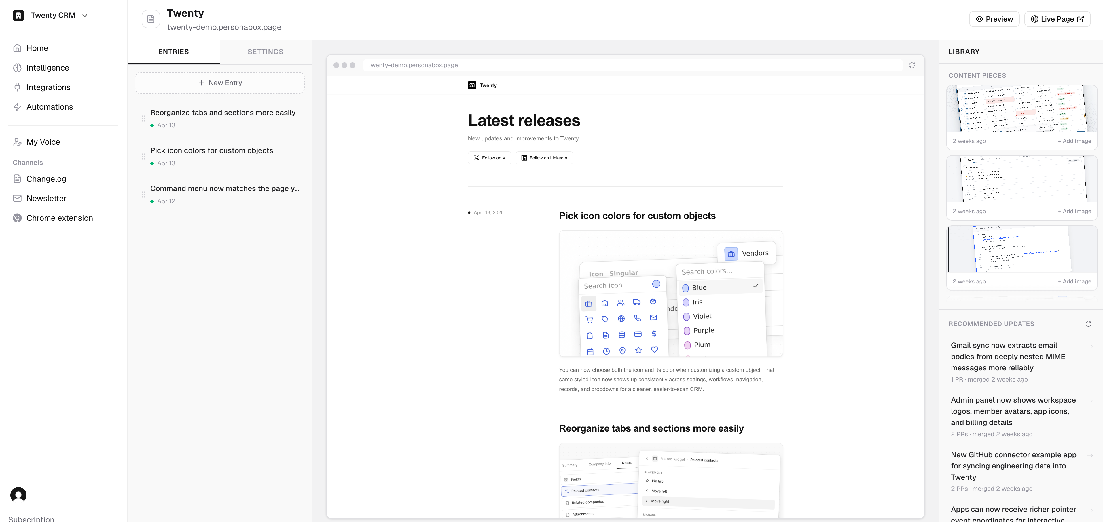
Task: Select third content piece code thumbnail
Action: tap(1022, 249)
